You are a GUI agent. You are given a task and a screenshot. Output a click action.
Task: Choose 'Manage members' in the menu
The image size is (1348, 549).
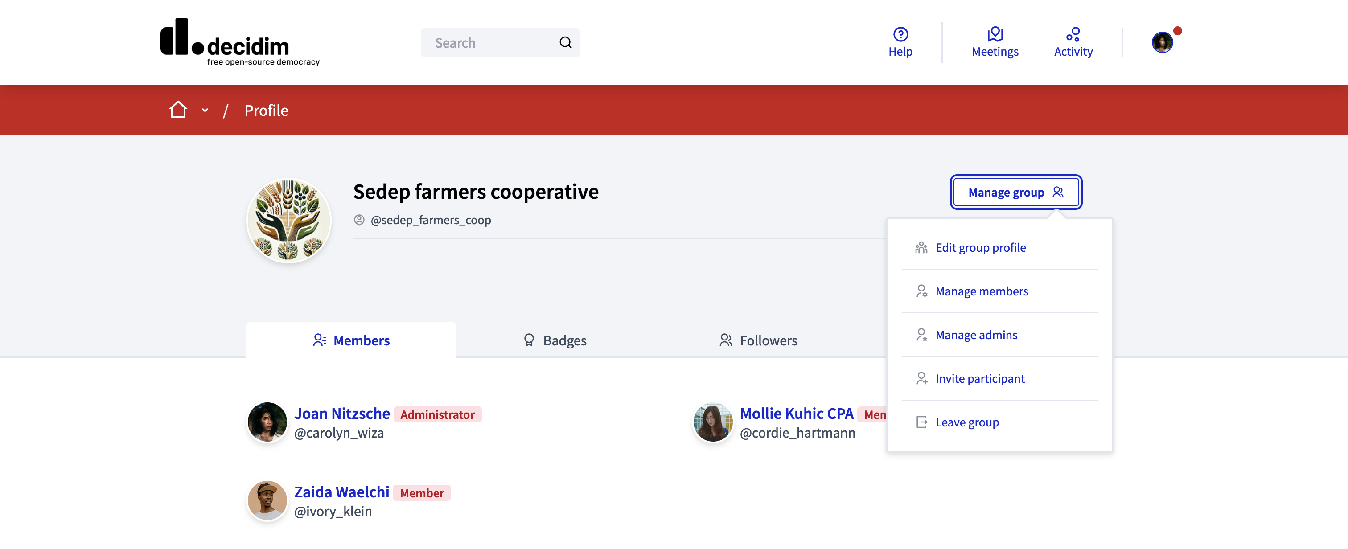coord(982,291)
